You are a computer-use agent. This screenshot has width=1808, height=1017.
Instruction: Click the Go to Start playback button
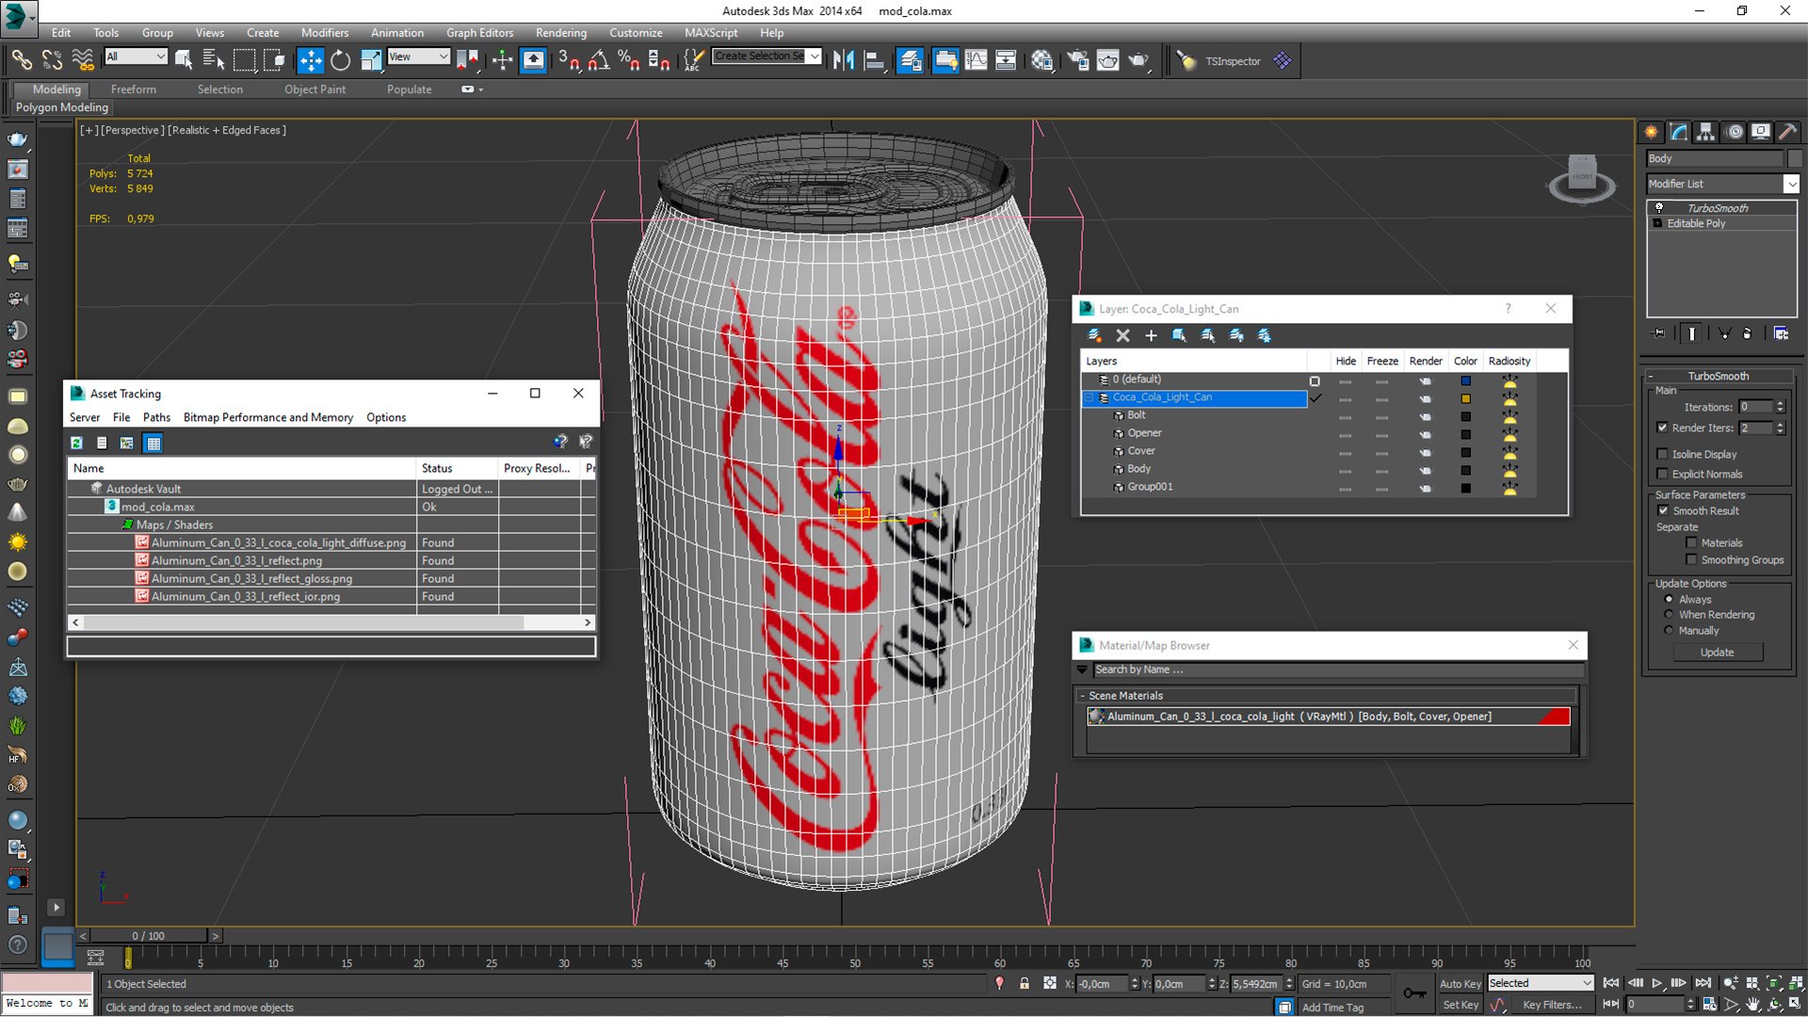click(1611, 983)
